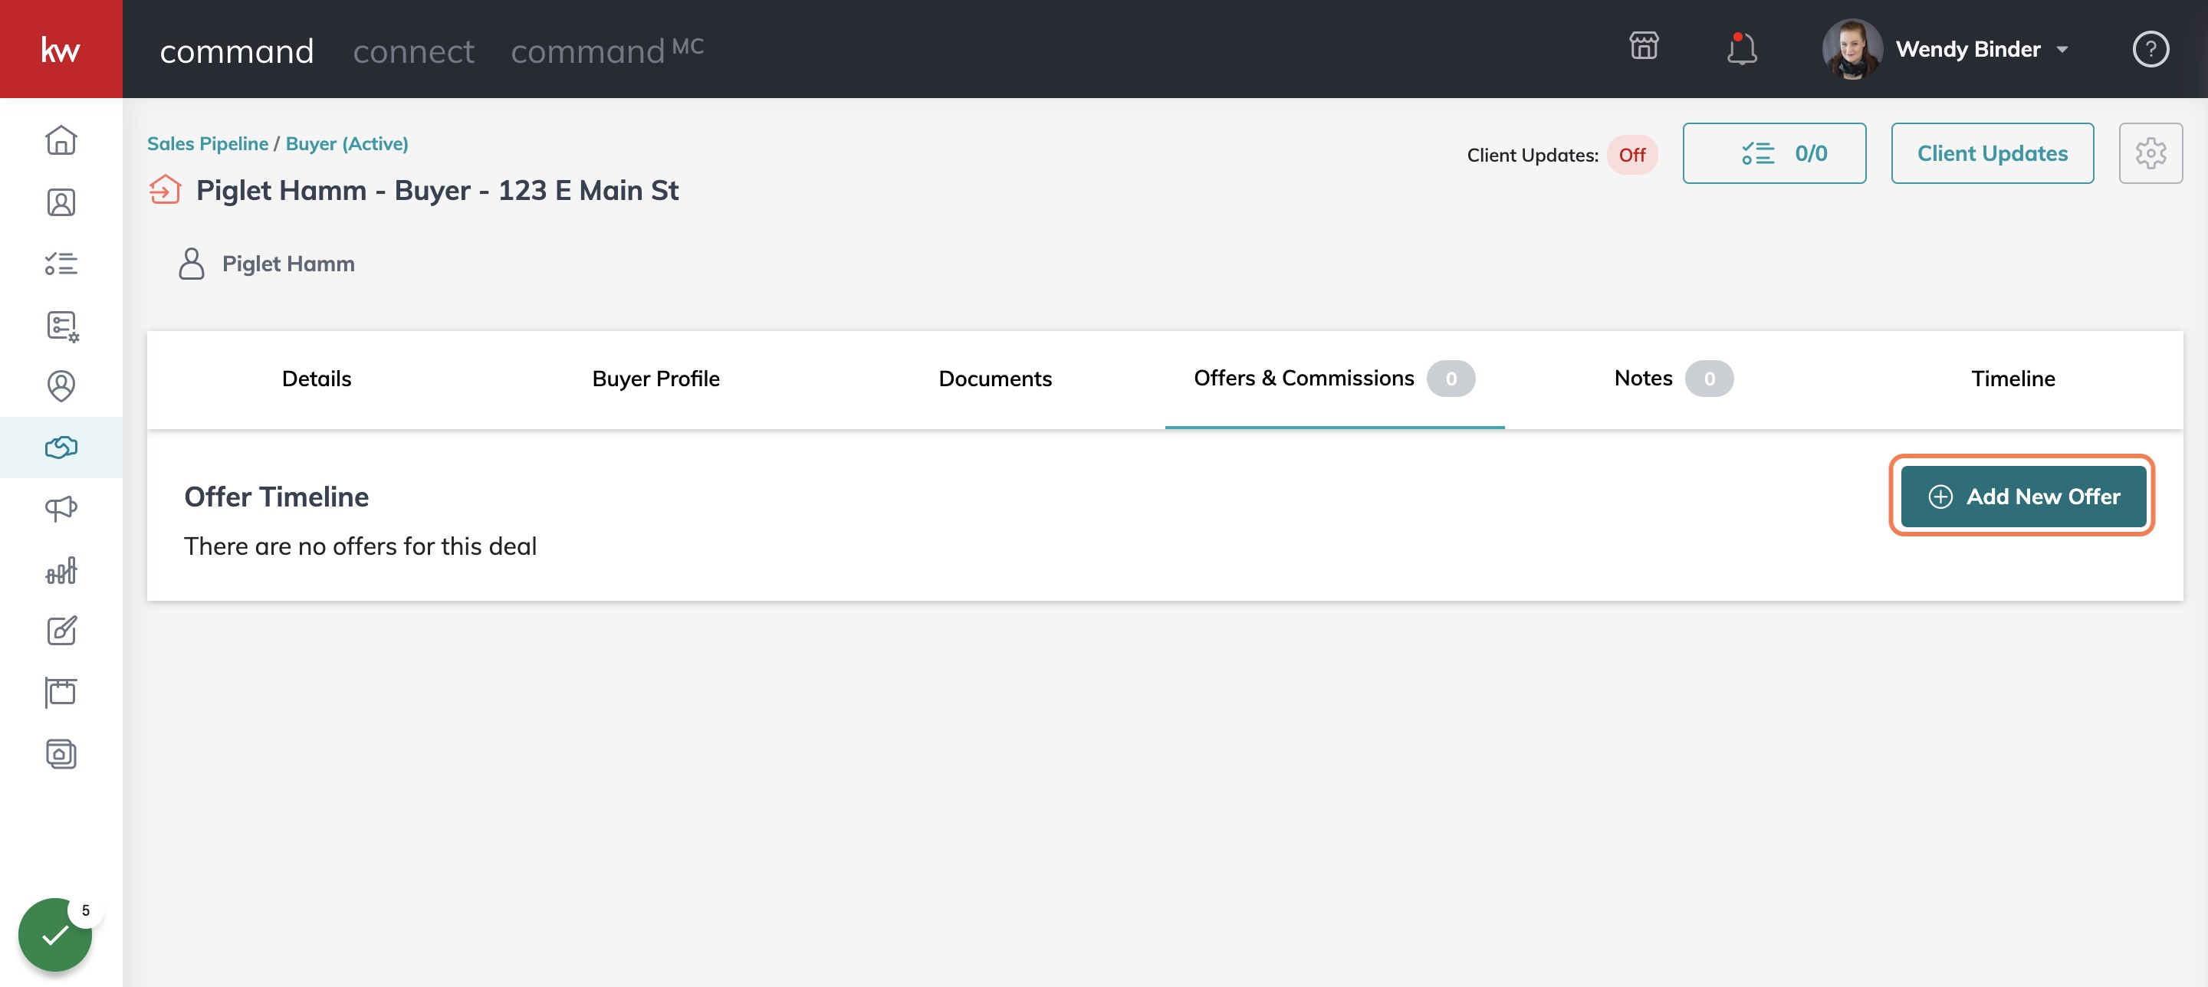Open the 0/0 checklist button
The image size is (2208, 987).
coord(1773,153)
